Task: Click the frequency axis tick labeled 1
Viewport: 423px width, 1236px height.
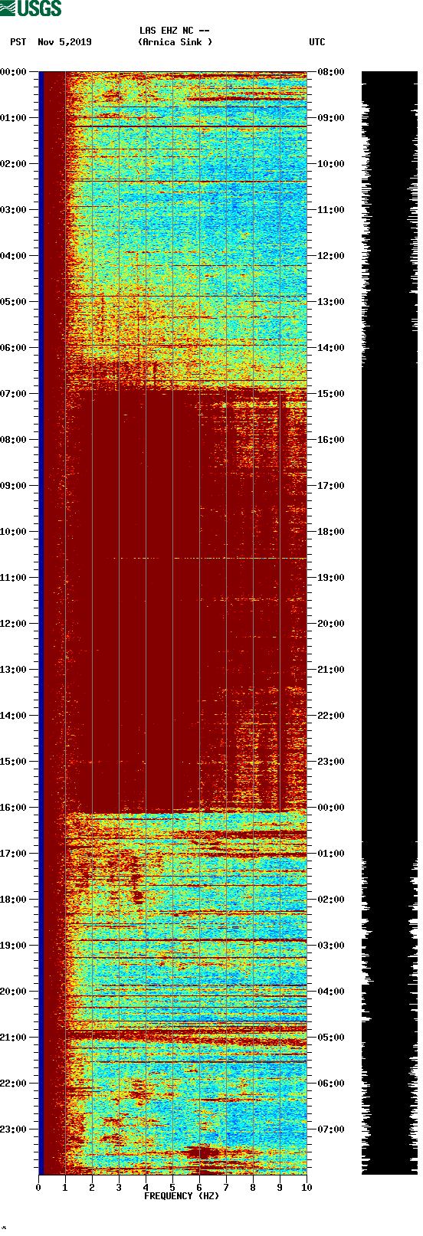Action: (x=65, y=1188)
